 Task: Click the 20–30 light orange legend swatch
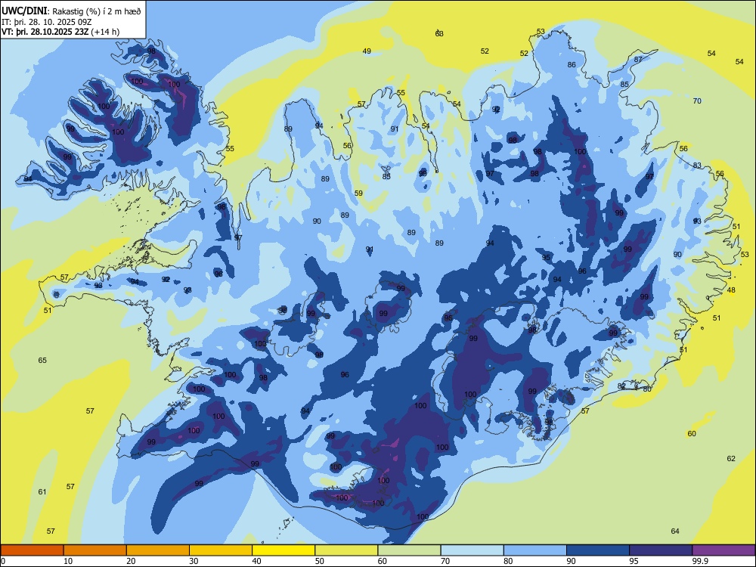[158, 550]
